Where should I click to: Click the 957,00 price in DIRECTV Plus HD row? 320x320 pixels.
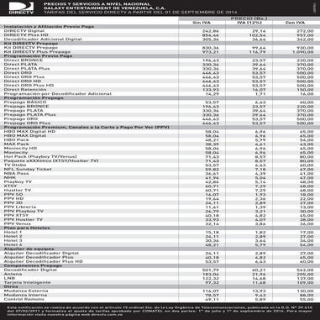[x=305, y=35]
